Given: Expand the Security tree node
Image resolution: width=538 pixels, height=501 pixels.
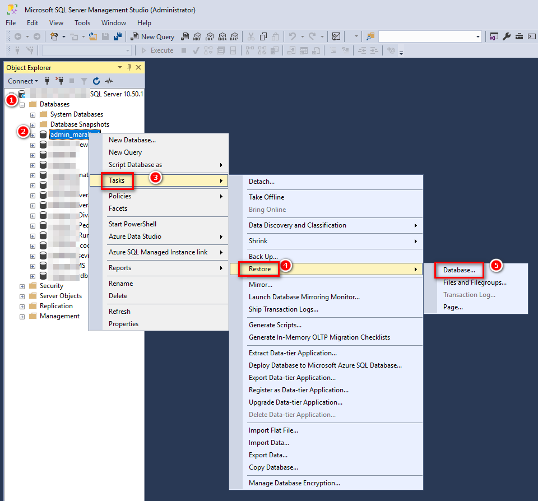Looking at the screenshot, I should (x=21, y=286).
